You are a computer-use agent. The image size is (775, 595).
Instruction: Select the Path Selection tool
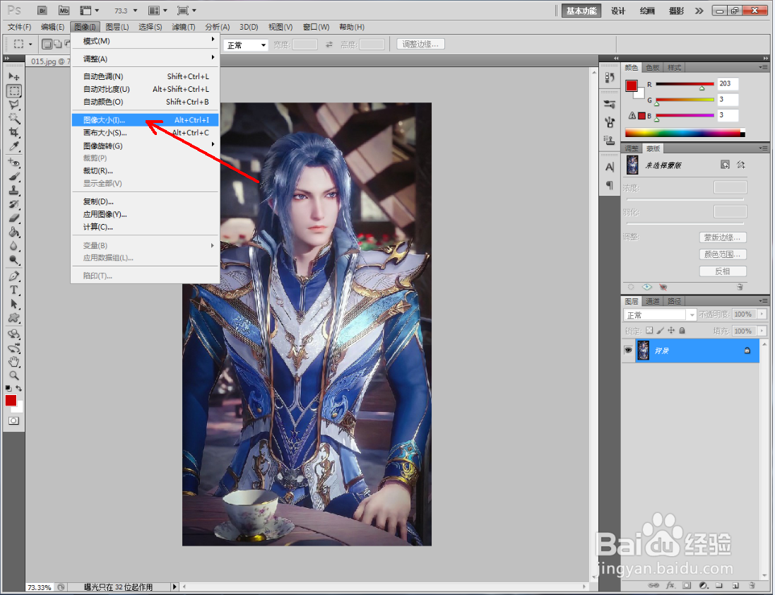(x=14, y=304)
